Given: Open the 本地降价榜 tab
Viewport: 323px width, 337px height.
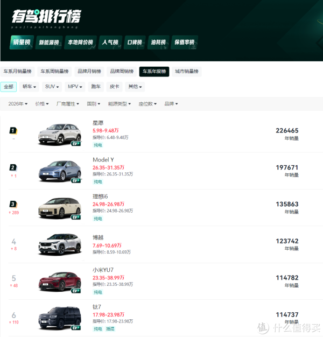Looking at the screenshot, I should tap(80, 43).
